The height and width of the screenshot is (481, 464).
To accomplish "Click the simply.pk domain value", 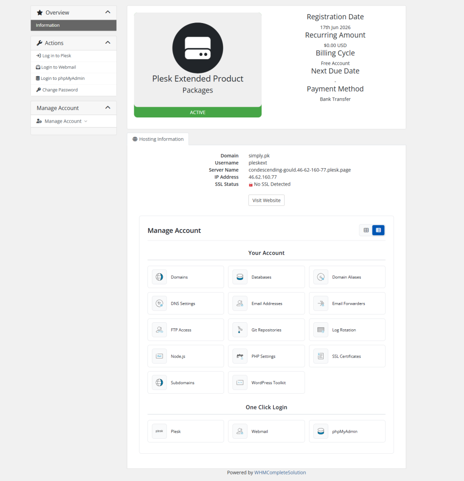I will (259, 155).
